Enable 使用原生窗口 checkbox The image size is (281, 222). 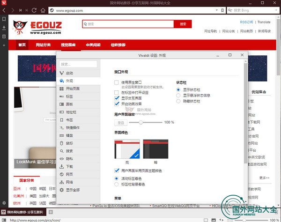tap(117, 82)
